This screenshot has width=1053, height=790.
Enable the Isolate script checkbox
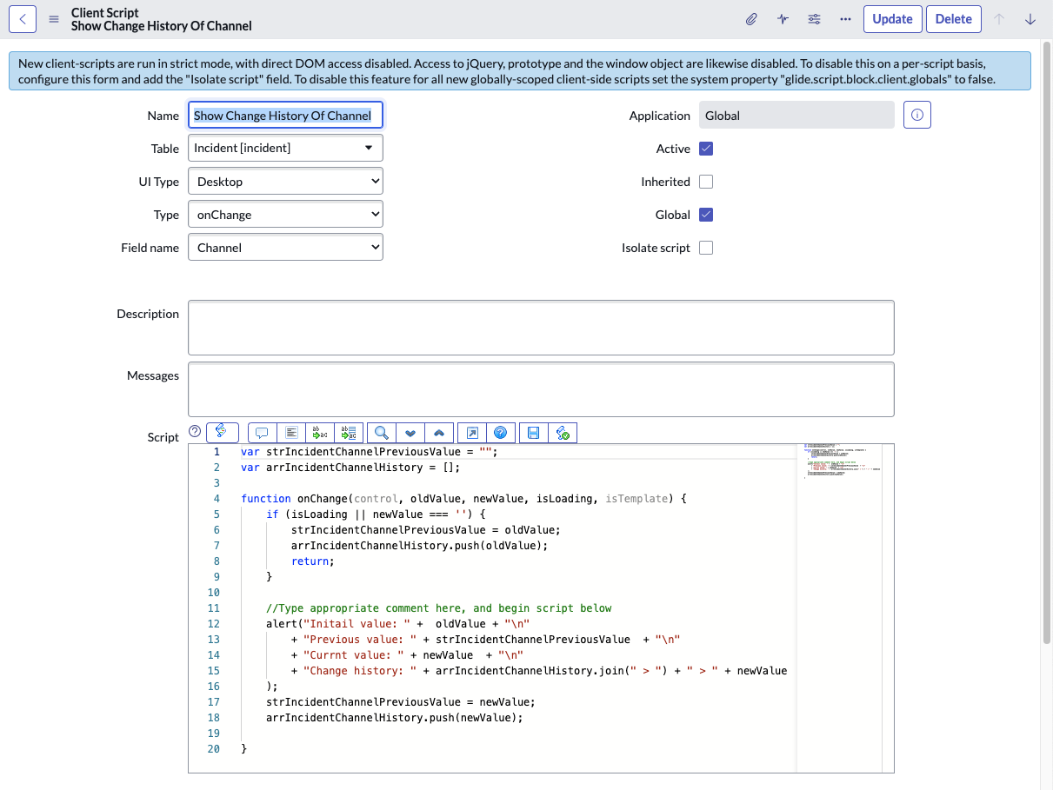click(x=705, y=247)
